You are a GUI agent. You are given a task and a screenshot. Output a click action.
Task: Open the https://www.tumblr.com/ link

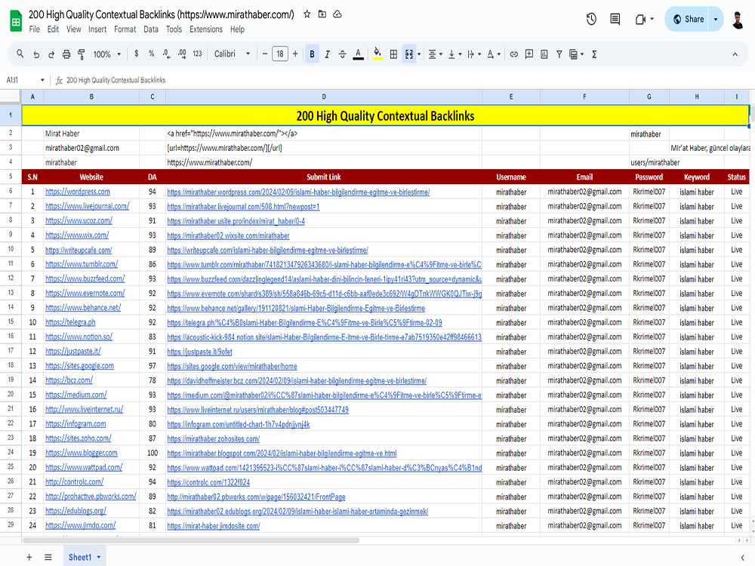82,264
